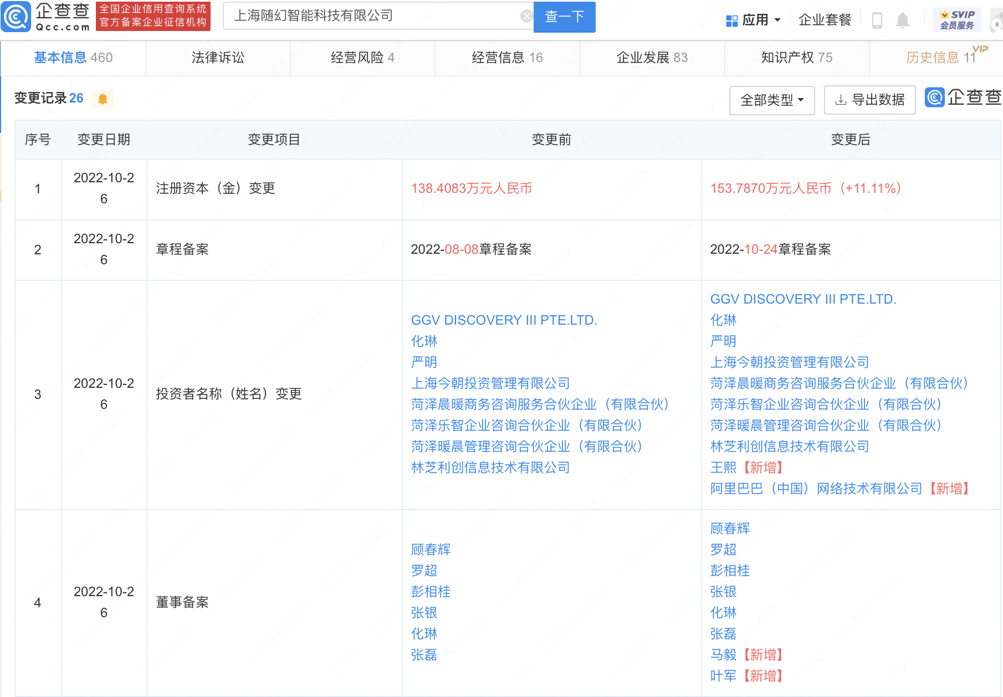Click the 查一下 search button
This screenshot has width=1003, height=697.
tap(564, 17)
